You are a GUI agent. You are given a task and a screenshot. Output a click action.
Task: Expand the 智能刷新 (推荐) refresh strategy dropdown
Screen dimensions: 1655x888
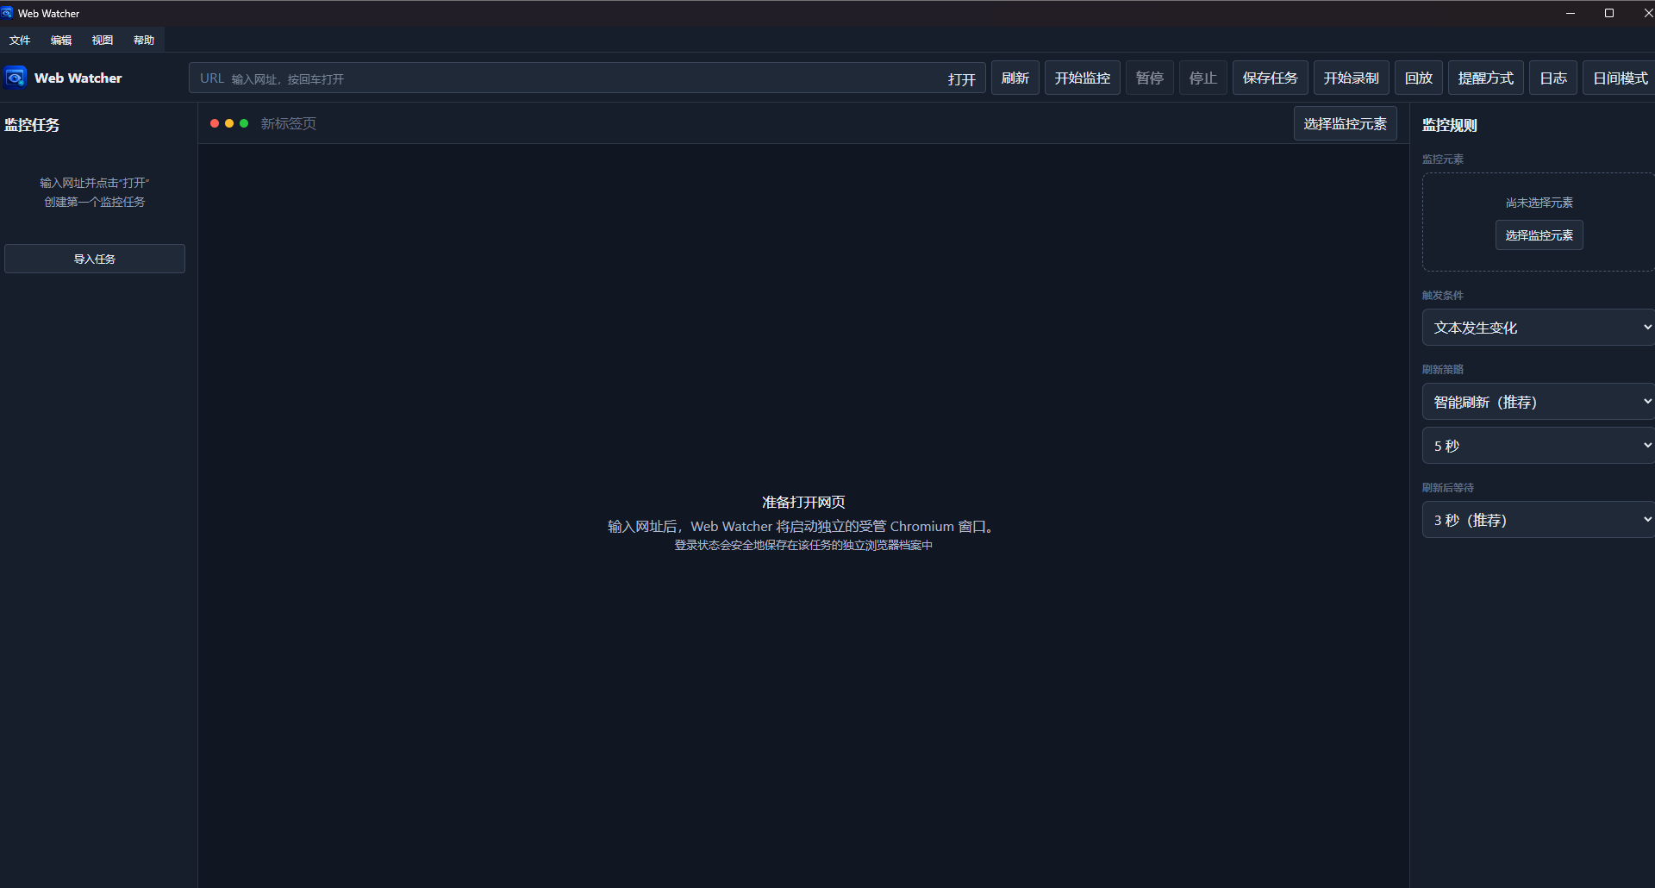[1539, 402]
